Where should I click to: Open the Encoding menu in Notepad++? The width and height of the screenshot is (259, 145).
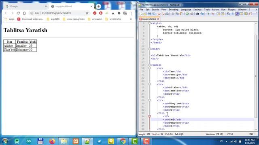[x=174, y=10]
